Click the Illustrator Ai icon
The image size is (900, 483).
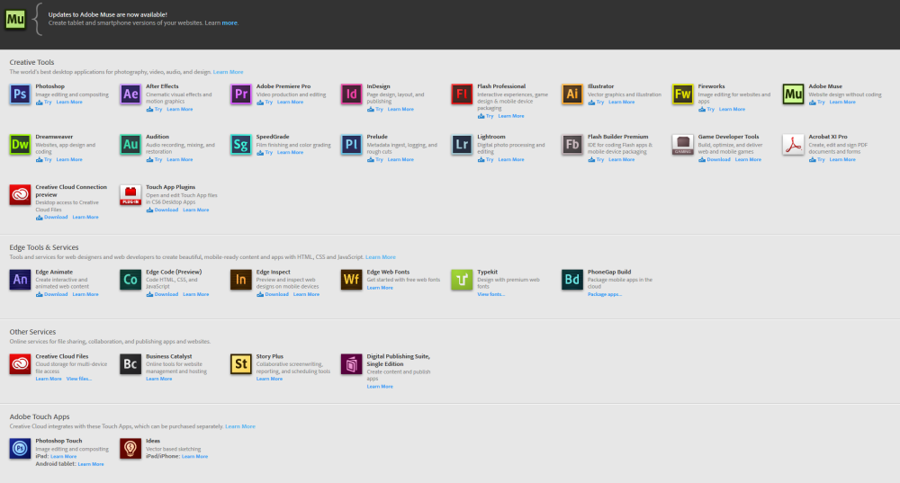coord(572,94)
